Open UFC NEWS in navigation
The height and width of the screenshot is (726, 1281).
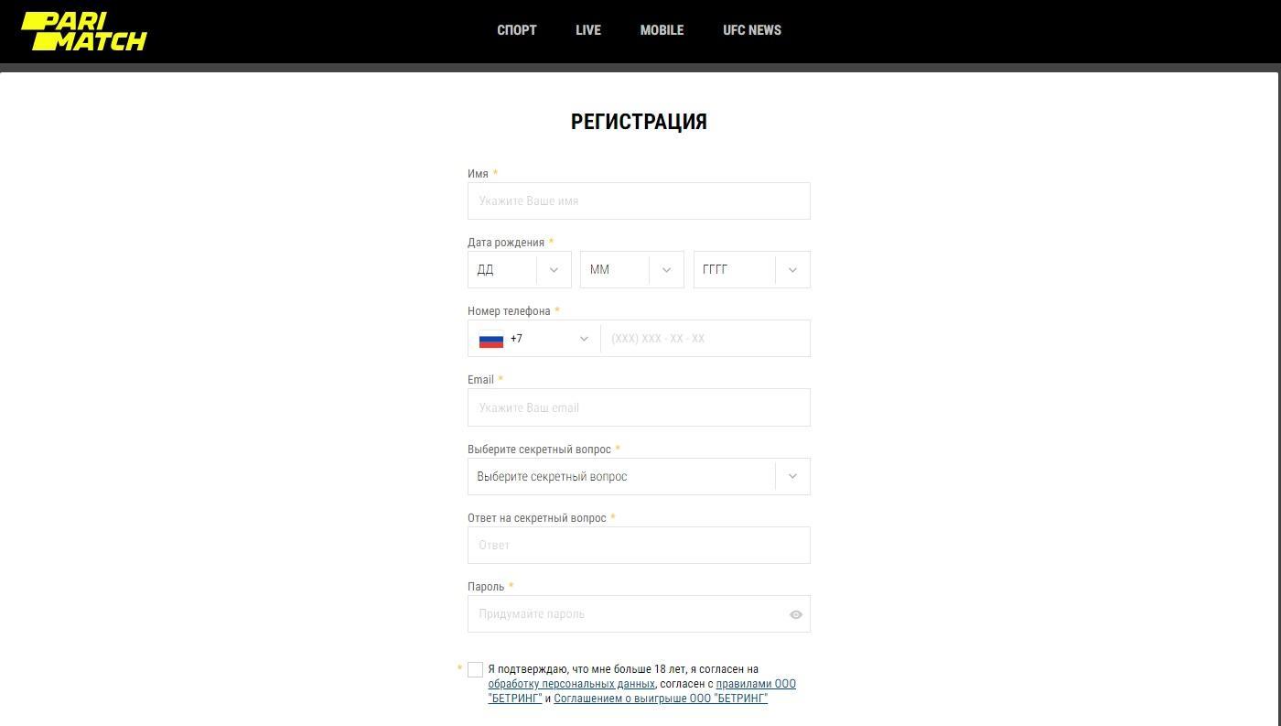click(x=752, y=30)
